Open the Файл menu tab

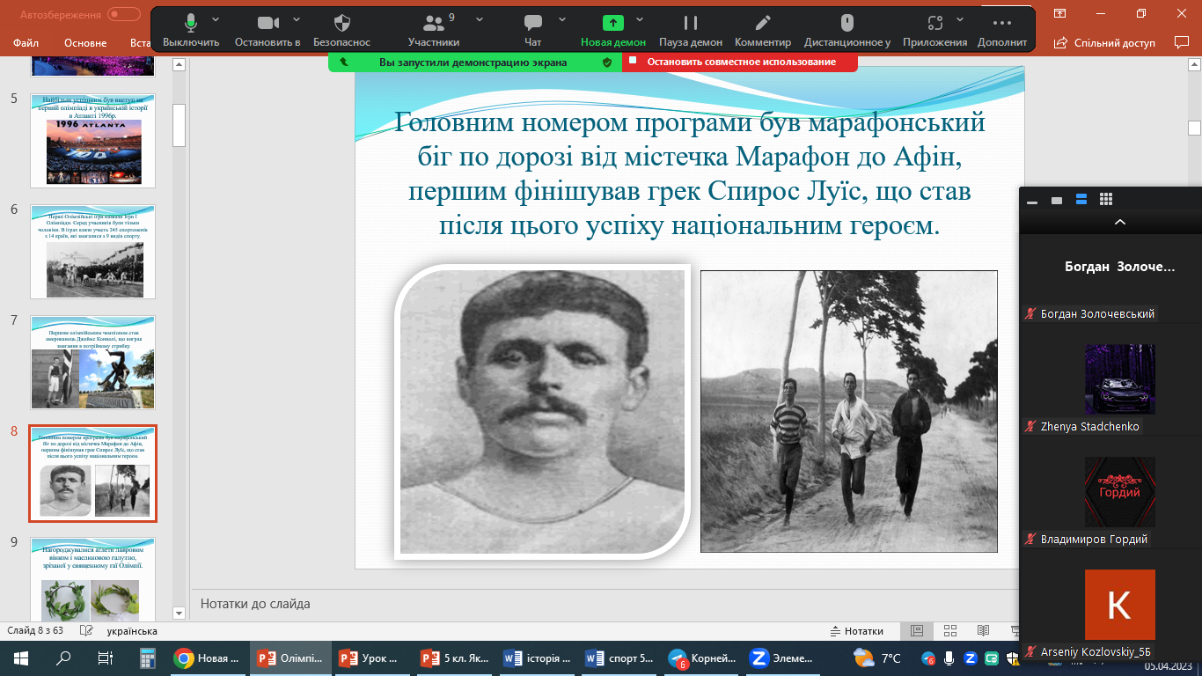[26, 42]
